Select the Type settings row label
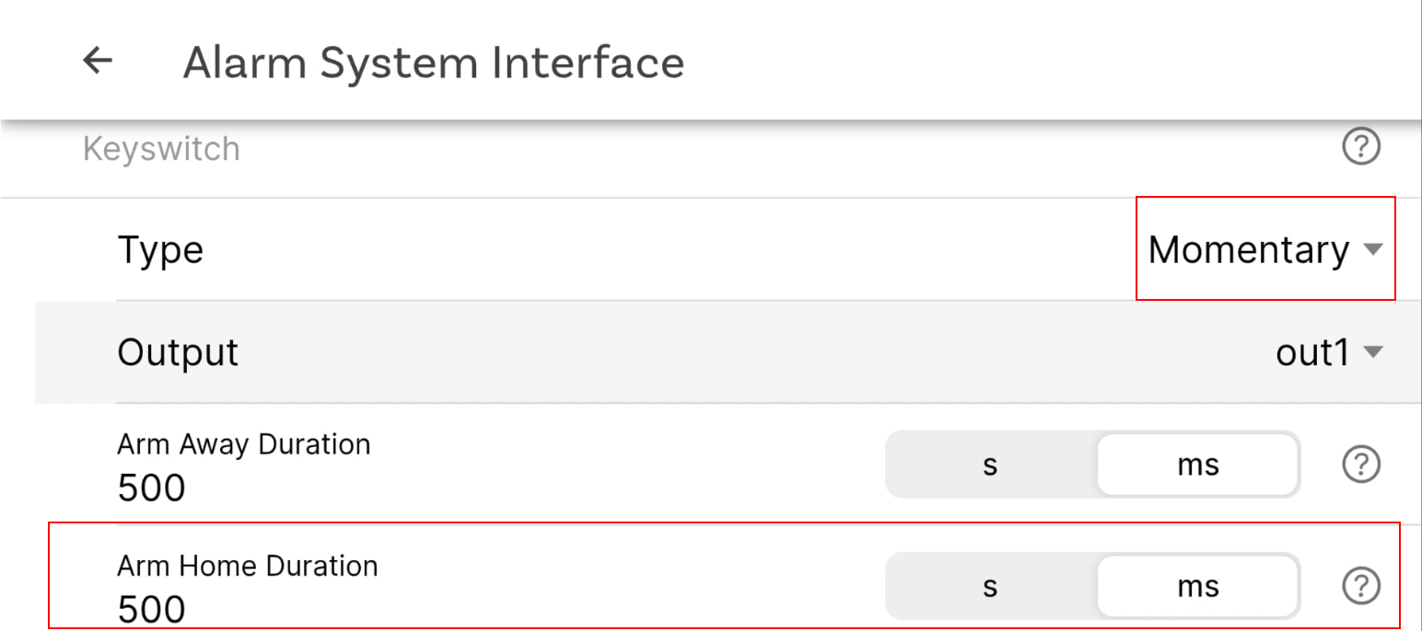This screenshot has width=1422, height=631. [x=160, y=249]
